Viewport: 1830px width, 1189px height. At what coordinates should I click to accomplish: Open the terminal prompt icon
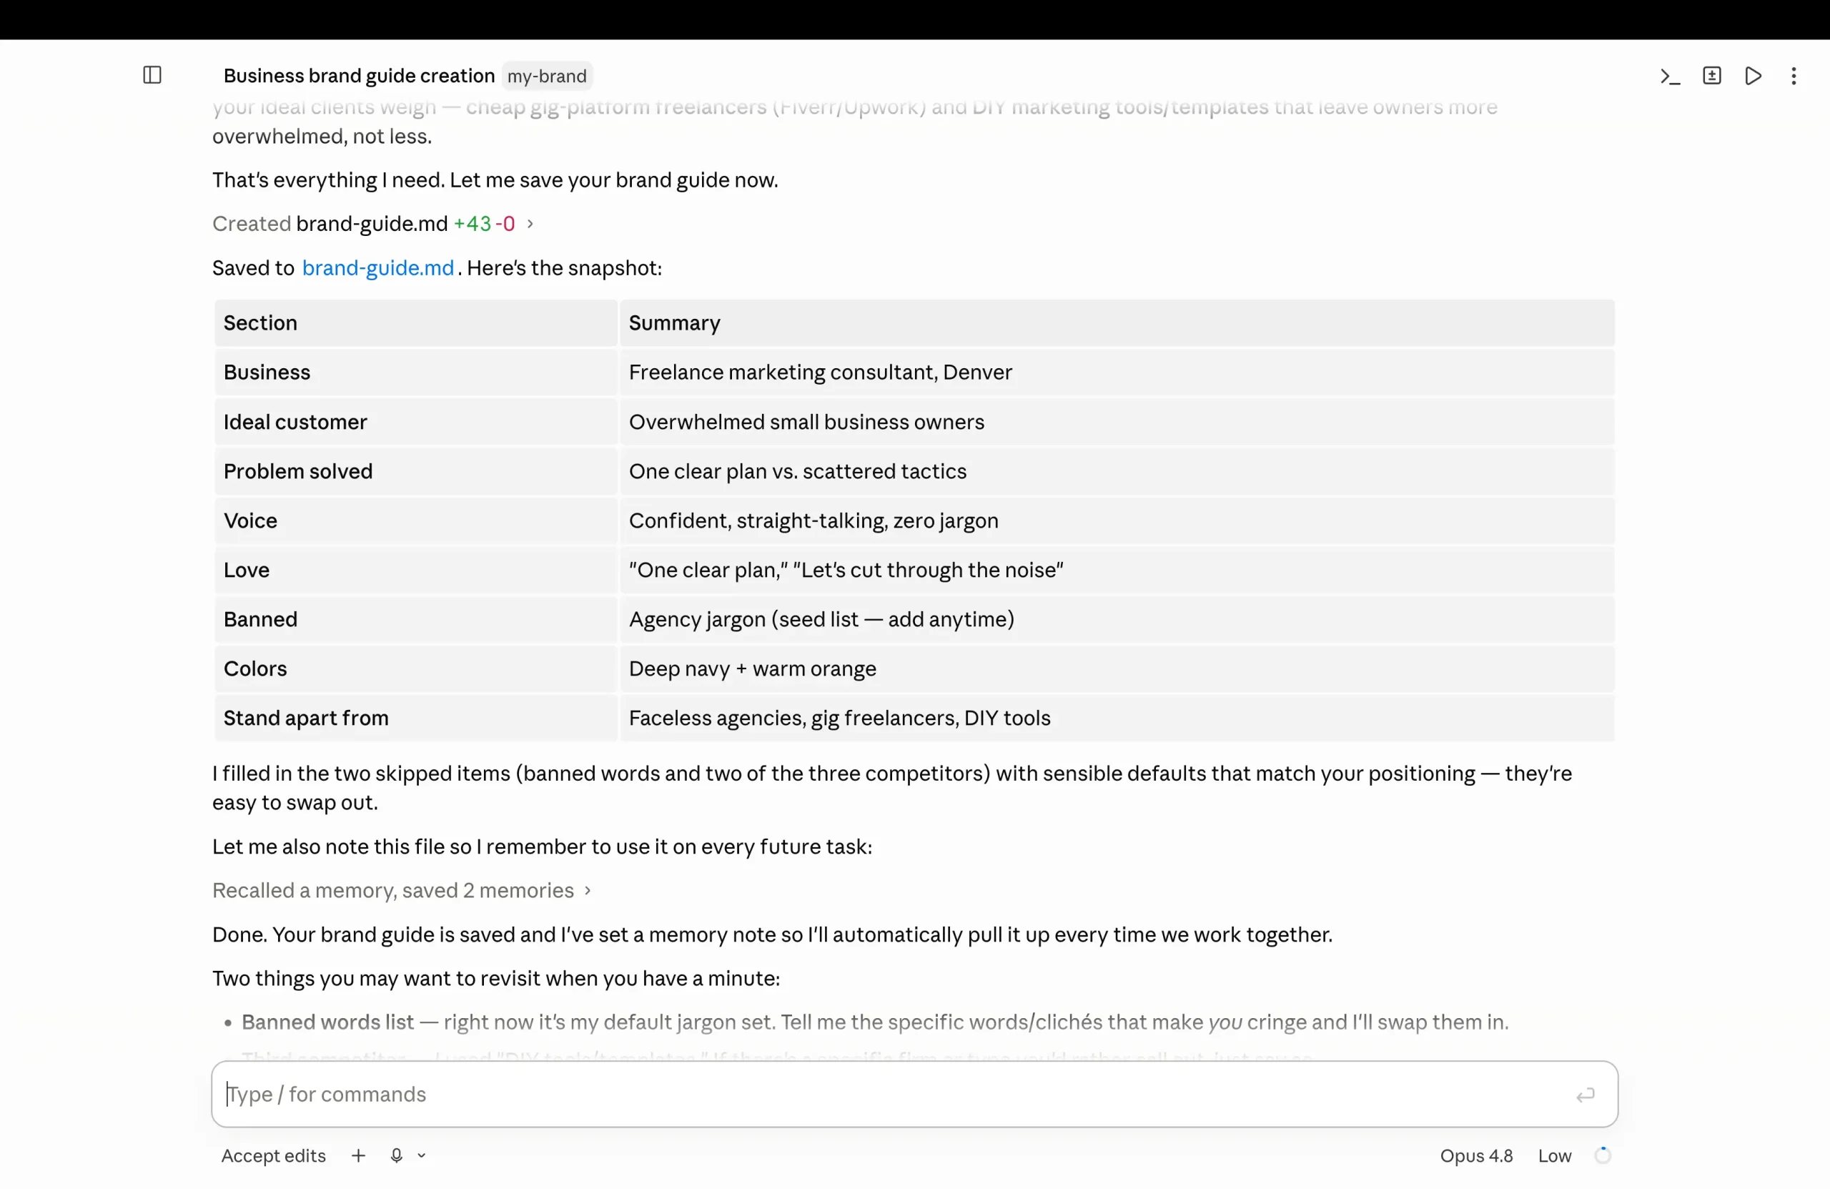1670,76
